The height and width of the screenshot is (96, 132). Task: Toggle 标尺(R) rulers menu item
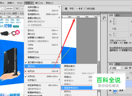tap(42, 71)
